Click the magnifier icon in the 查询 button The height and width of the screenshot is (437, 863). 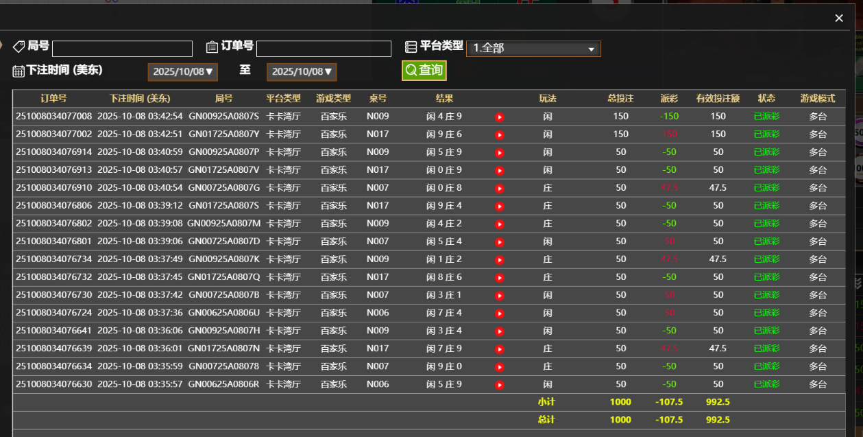(411, 69)
